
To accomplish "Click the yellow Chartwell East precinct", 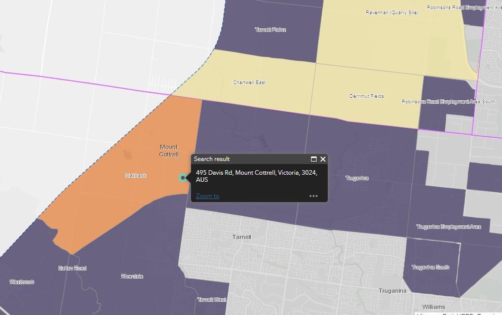I will pos(249,82).
